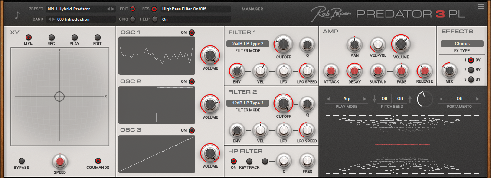Select effect slot 1 bypass LED

tap(471, 61)
